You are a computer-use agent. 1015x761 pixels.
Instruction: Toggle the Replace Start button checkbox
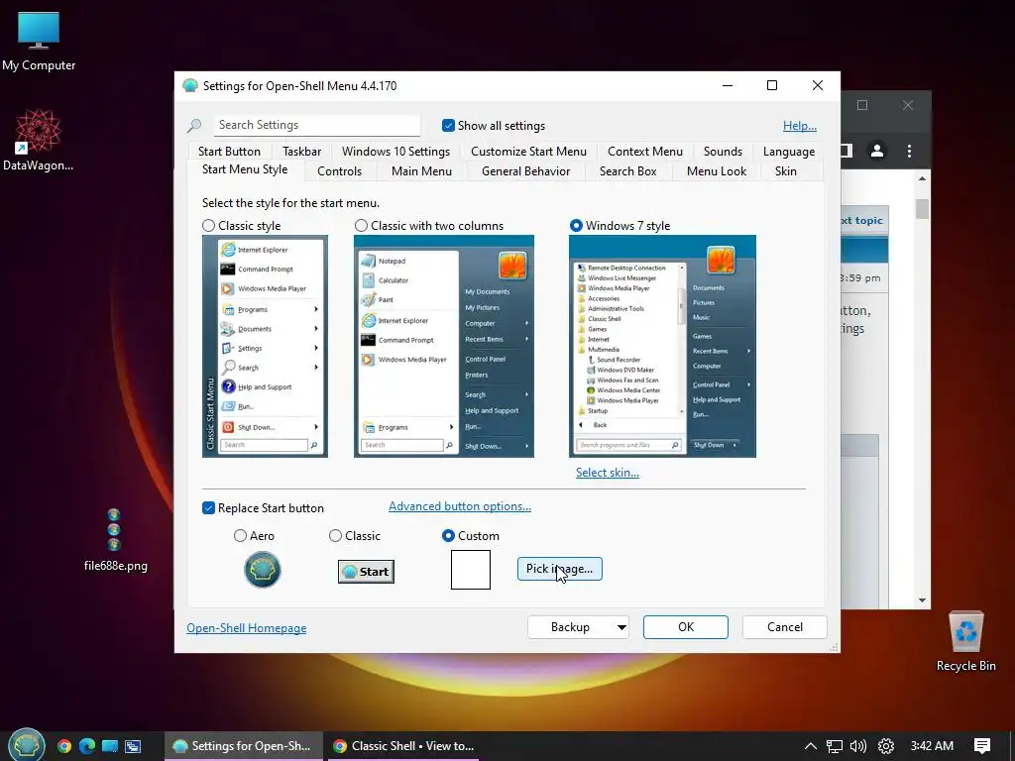208,508
